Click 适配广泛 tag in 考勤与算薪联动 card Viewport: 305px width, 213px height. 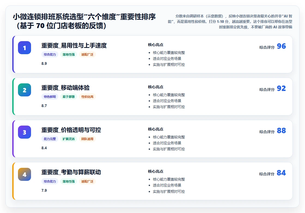click(87, 181)
